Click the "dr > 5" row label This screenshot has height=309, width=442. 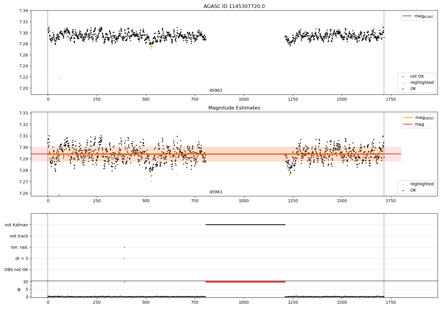pyautogui.click(x=22, y=258)
